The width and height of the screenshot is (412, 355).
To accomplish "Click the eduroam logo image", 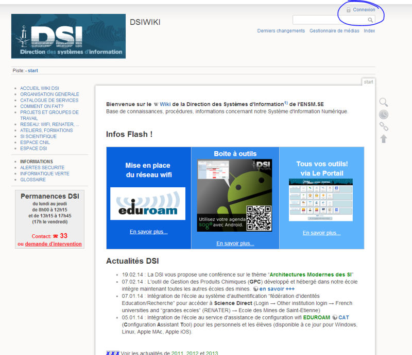I will point(148,203).
